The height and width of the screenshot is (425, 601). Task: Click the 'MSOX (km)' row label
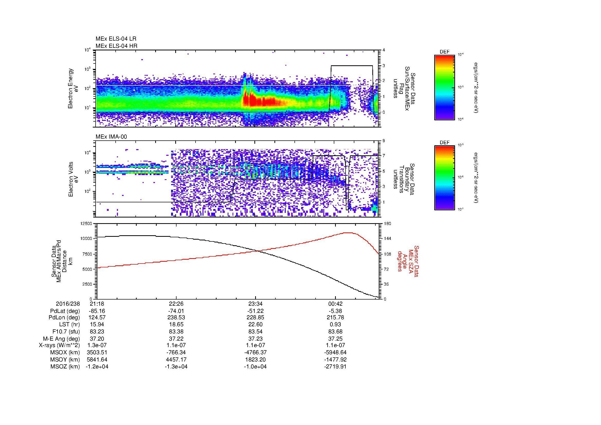coord(65,352)
